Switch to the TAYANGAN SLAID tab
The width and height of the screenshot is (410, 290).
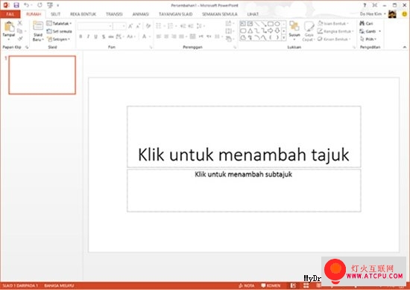point(175,14)
